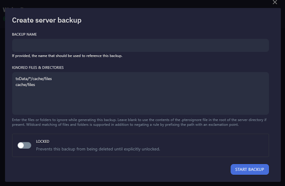Click empty area left of Start Backup
The width and height of the screenshot is (285, 186).
(139, 169)
